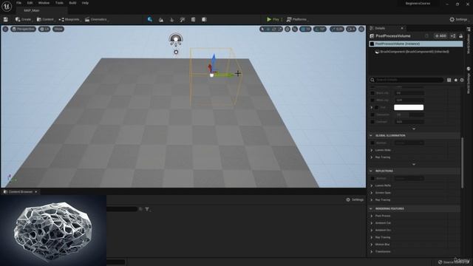Enable Global Illumination Method override checkbox
Image resolution: width=473 pixels, height=266 pixels.
pyautogui.click(x=372, y=143)
